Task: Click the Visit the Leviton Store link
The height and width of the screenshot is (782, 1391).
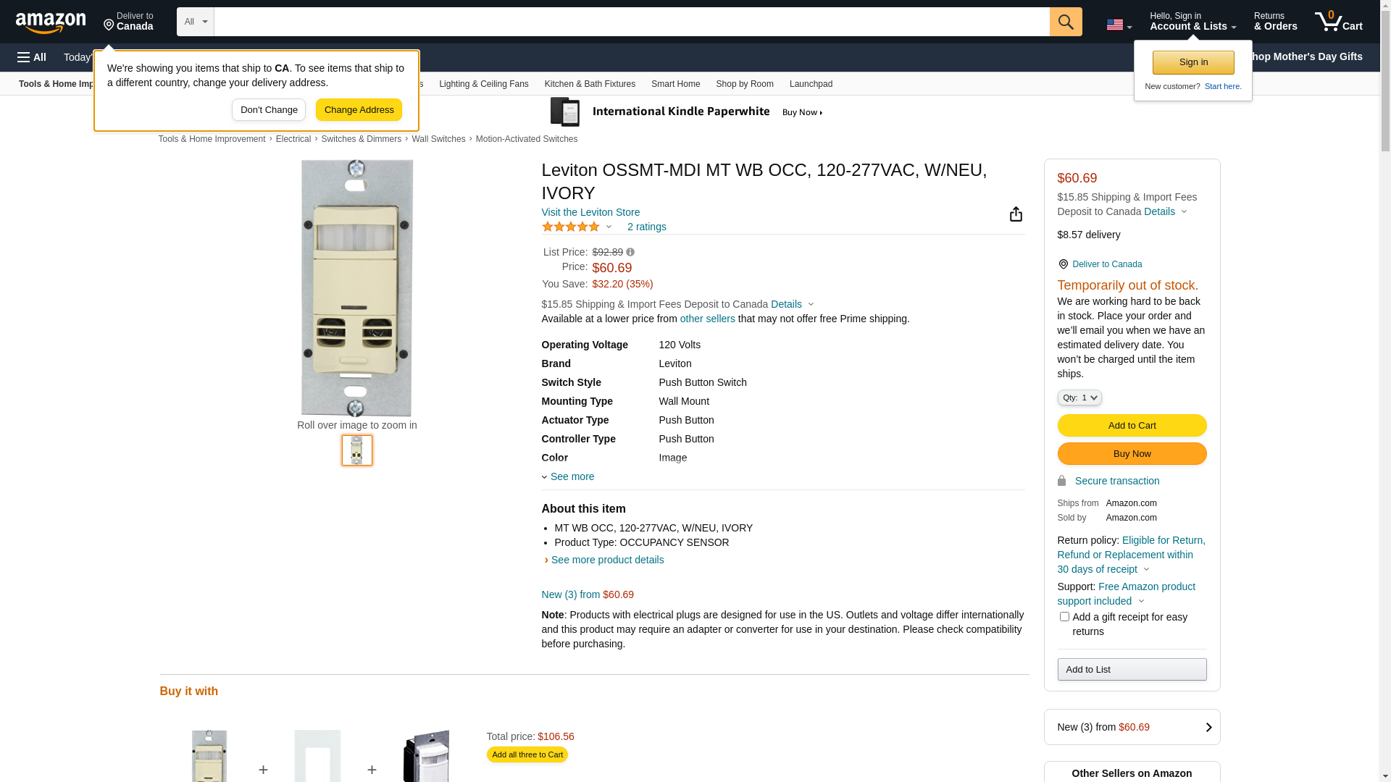Action: [590, 212]
